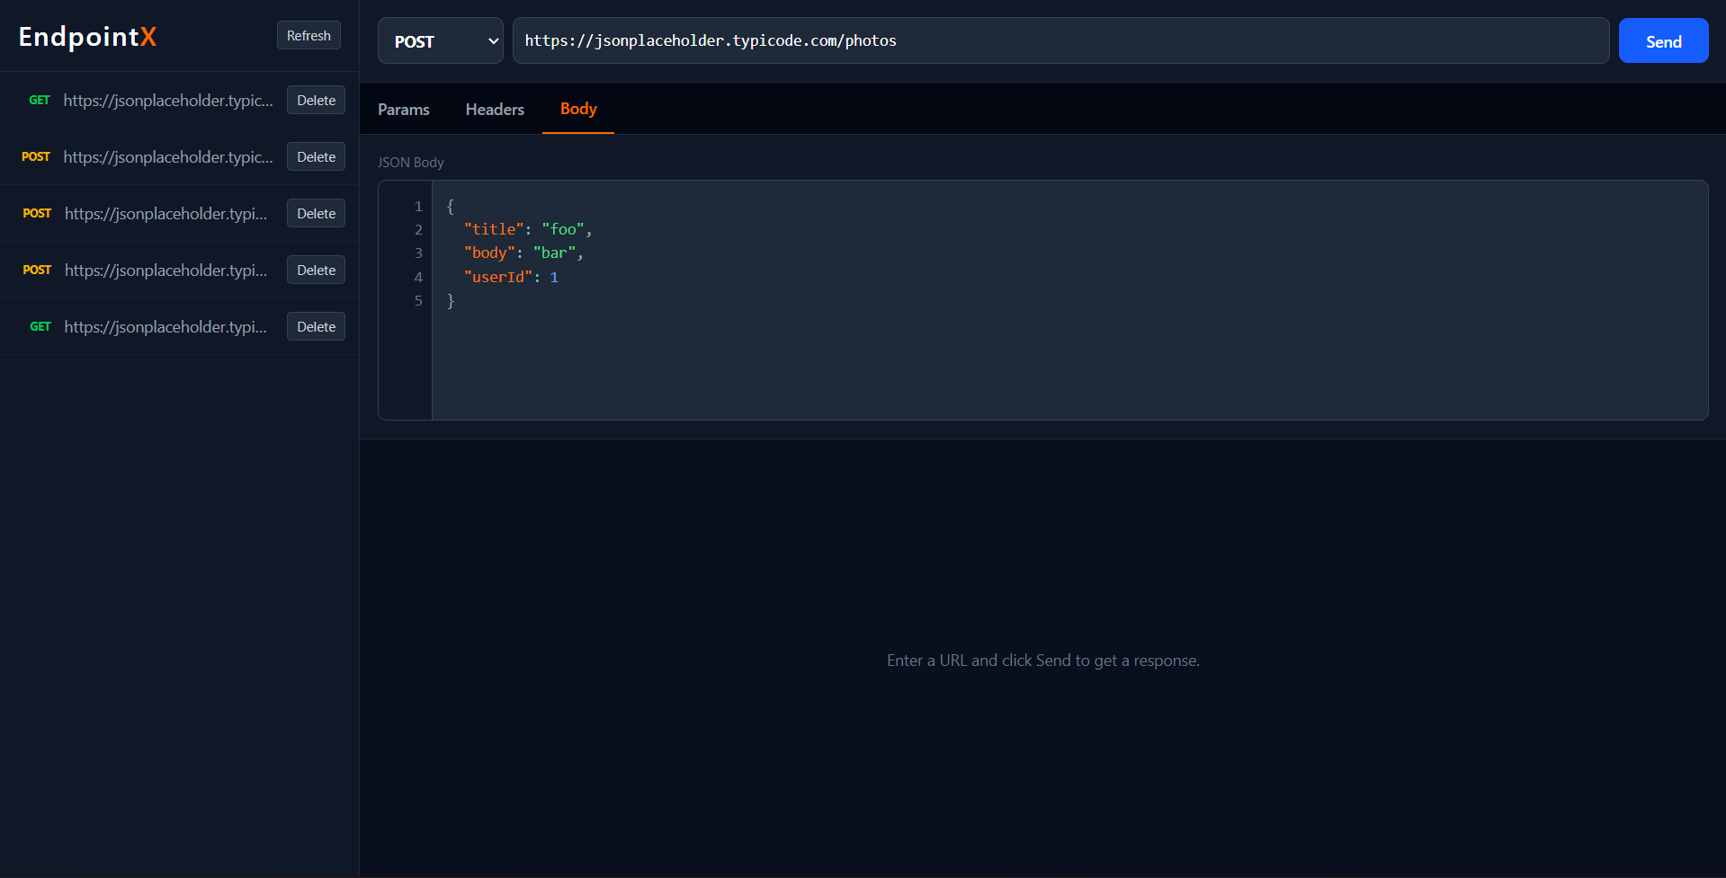The width and height of the screenshot is (1726, 878).
Task: Click line number 3 in the editor gutter
Action: [417, 253]
